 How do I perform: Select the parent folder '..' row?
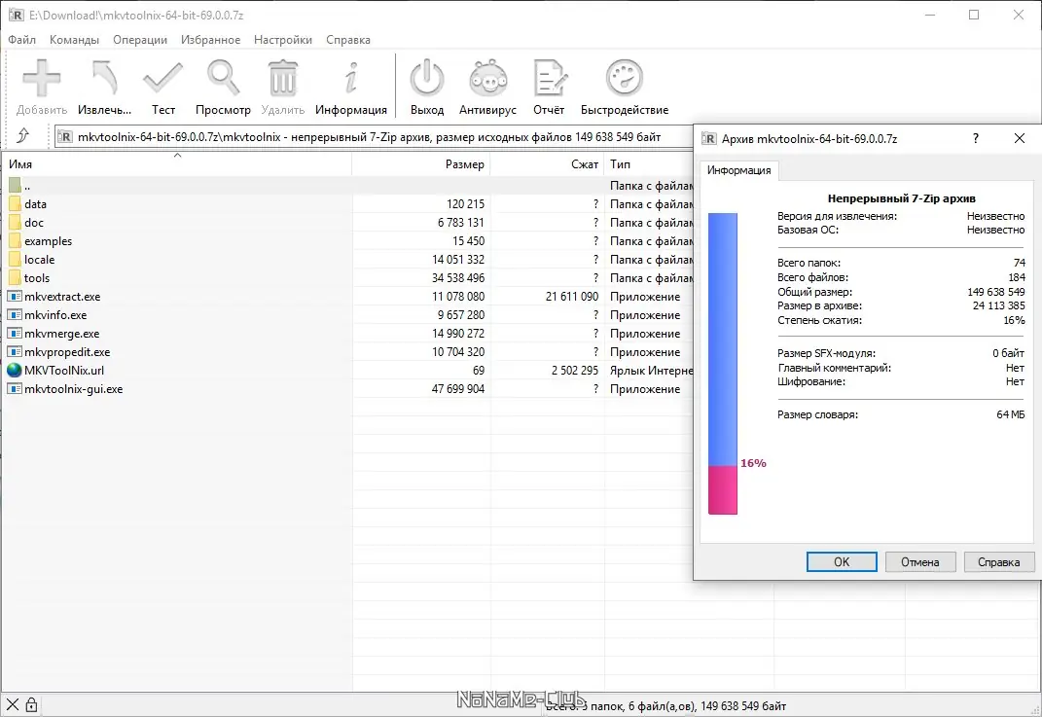[345, 186]
